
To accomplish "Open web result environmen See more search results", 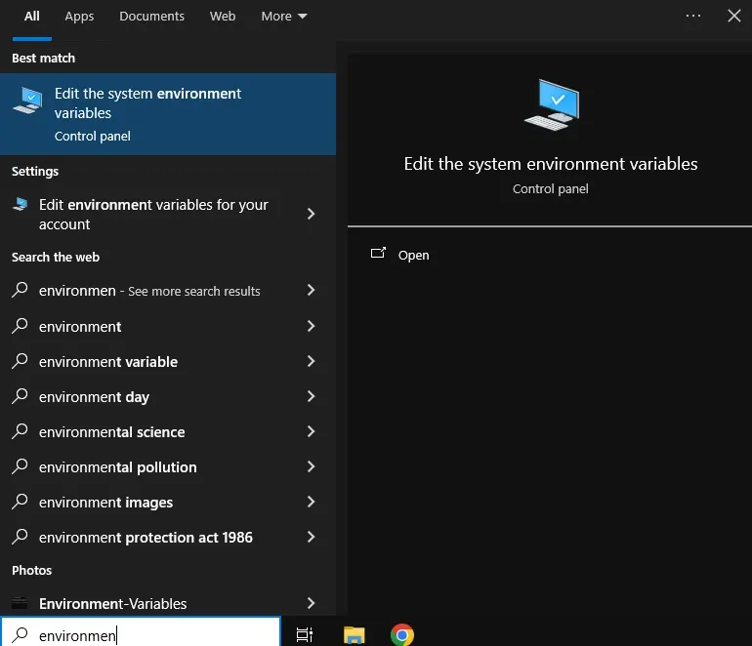I will point(168,291).
